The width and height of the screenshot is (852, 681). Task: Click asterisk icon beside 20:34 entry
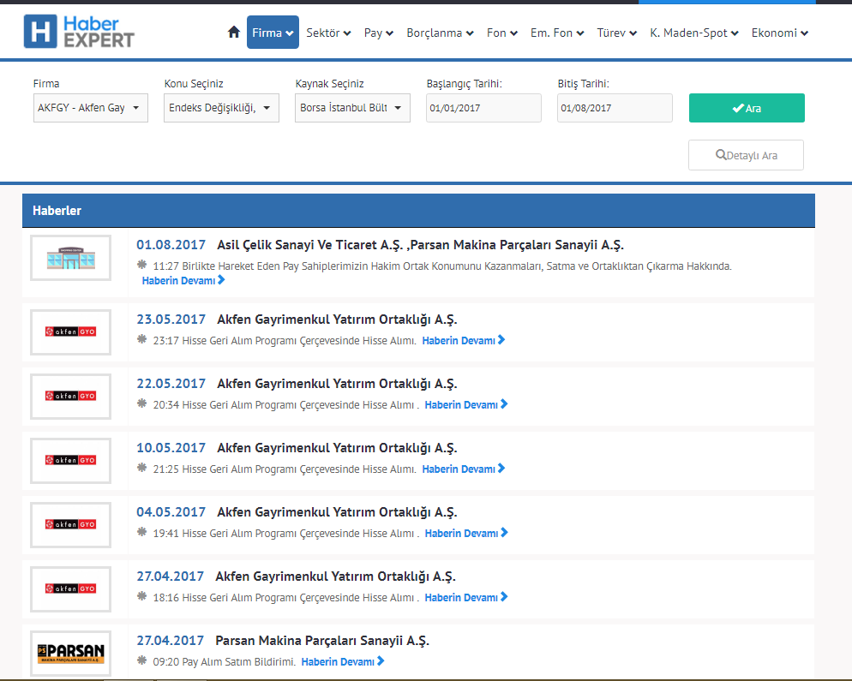(141, 403)
